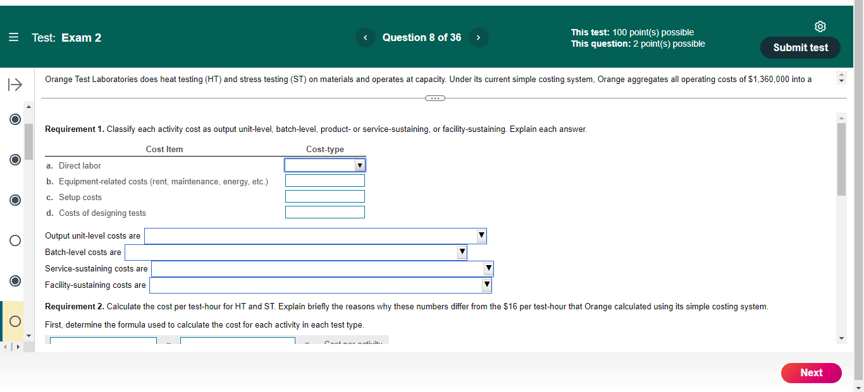Go back using the previous question chevron
The height and width of the screenshot is (392, 864).
tap(365, 37)
